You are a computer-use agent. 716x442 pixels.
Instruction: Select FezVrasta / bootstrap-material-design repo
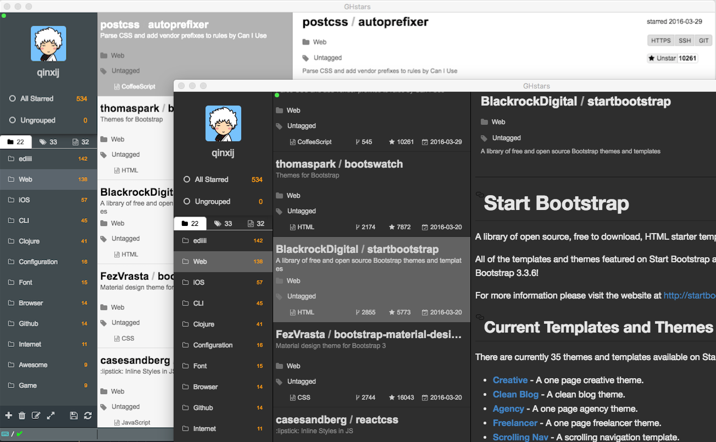point(371,364)
